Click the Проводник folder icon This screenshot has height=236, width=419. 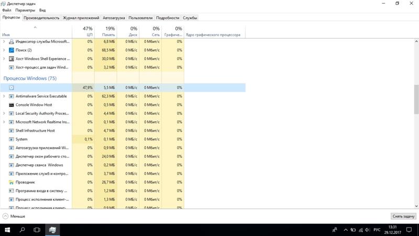point(11,182)
